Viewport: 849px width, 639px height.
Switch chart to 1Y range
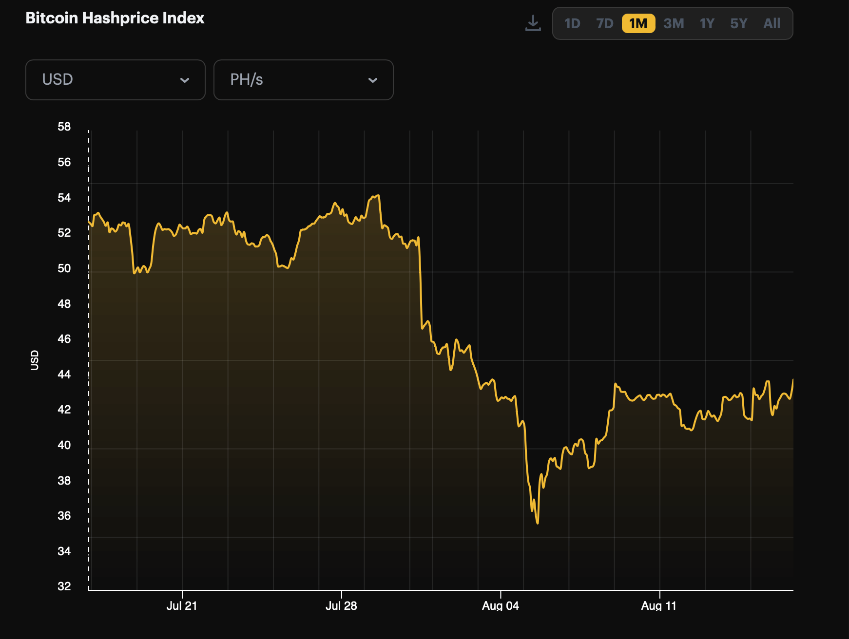click(x=707, y=23)
